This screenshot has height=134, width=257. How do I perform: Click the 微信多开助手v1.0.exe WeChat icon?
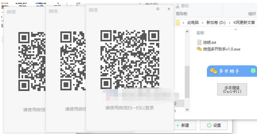(x=199, y=49)
